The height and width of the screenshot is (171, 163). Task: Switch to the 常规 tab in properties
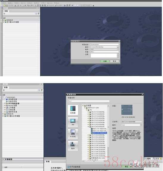click(48, 161)
